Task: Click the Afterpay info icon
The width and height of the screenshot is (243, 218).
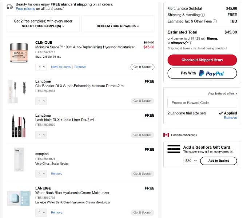Action: pyautogui.click(x=190, y=43)
